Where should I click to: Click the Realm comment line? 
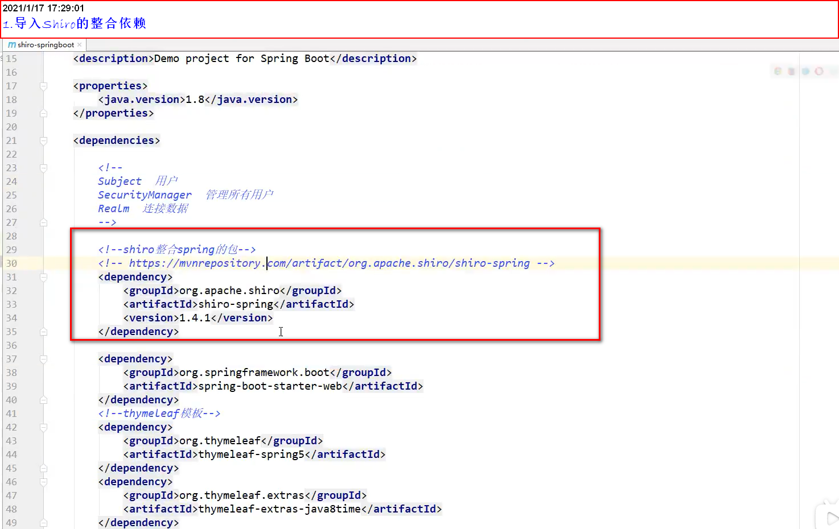point(143,209)
